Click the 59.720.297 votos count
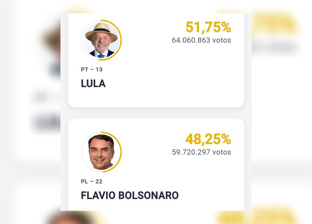312x224 pixels. coord(201,152)
